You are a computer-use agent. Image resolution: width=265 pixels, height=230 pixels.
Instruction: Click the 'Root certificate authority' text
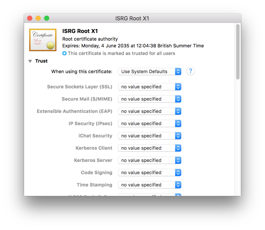(x=90, y=39)
